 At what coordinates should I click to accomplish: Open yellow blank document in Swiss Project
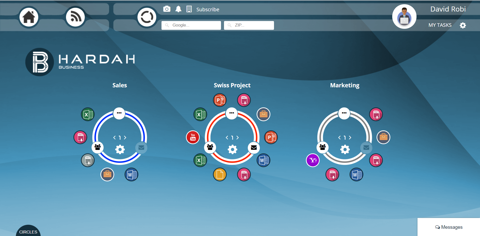(220, 174)
